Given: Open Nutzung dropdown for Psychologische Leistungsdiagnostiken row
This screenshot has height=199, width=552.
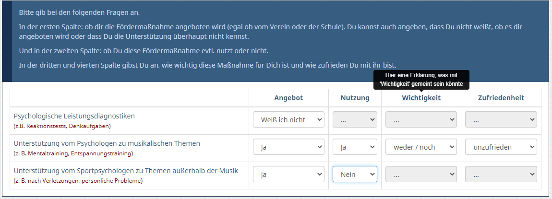Looking at the screenshot, I should point(355,120).
